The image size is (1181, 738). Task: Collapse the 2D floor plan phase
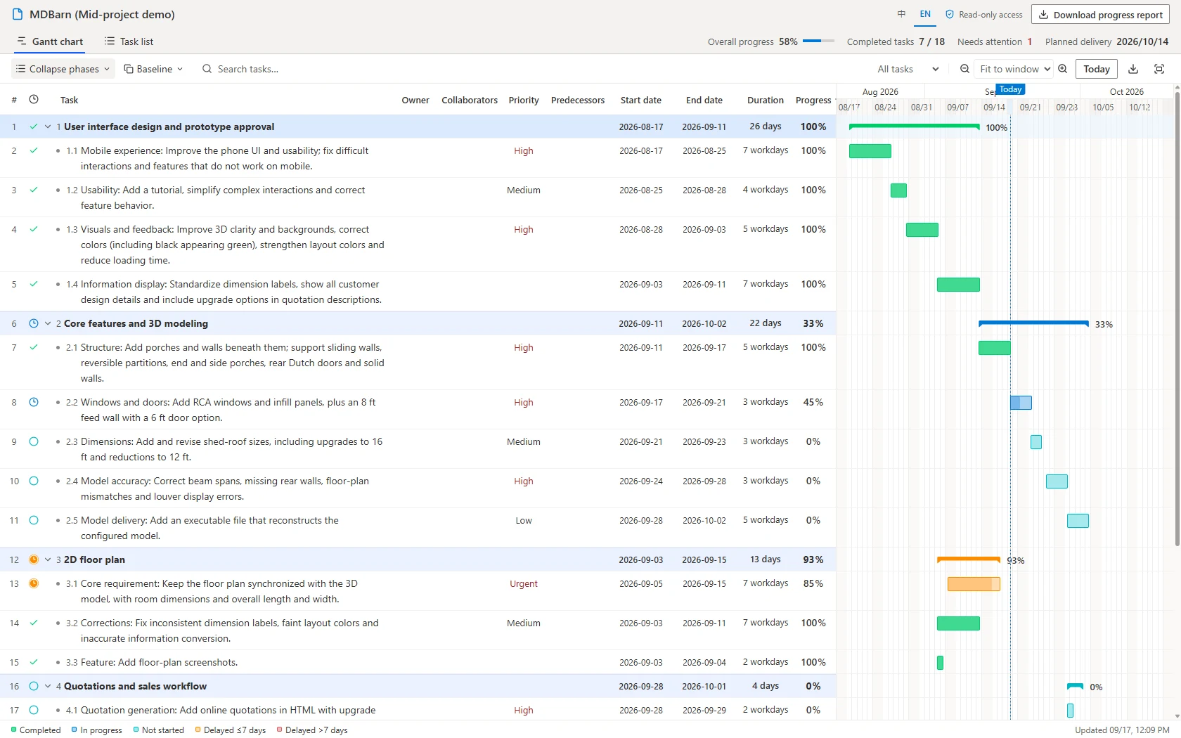(48, 559)
